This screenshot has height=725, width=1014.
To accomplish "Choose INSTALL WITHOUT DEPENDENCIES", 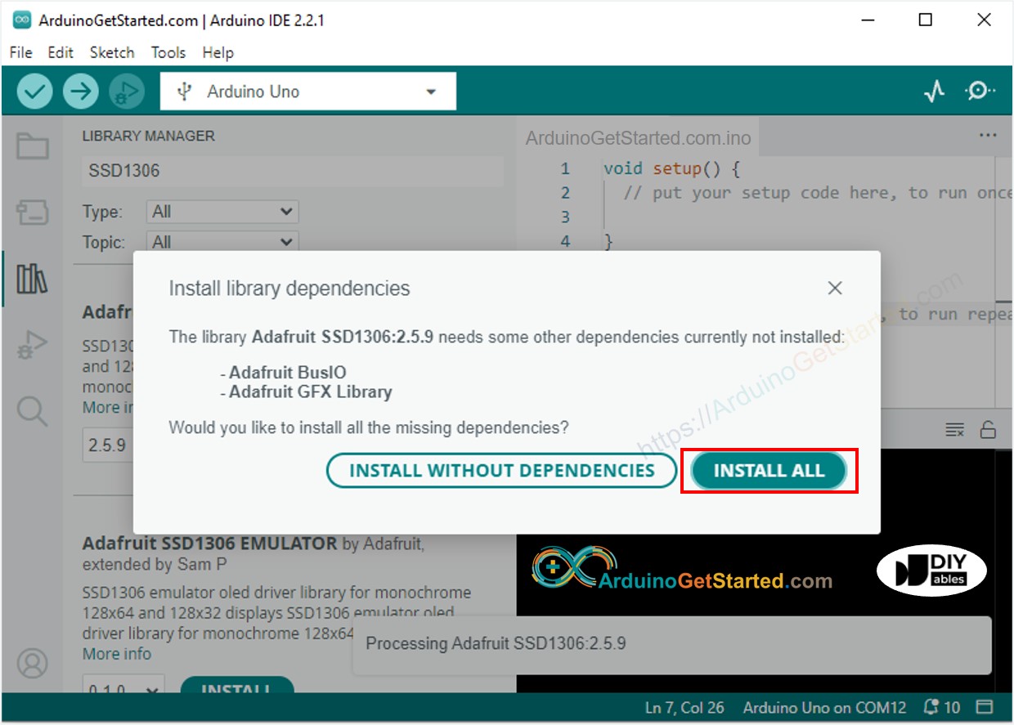I will point(501,470).
